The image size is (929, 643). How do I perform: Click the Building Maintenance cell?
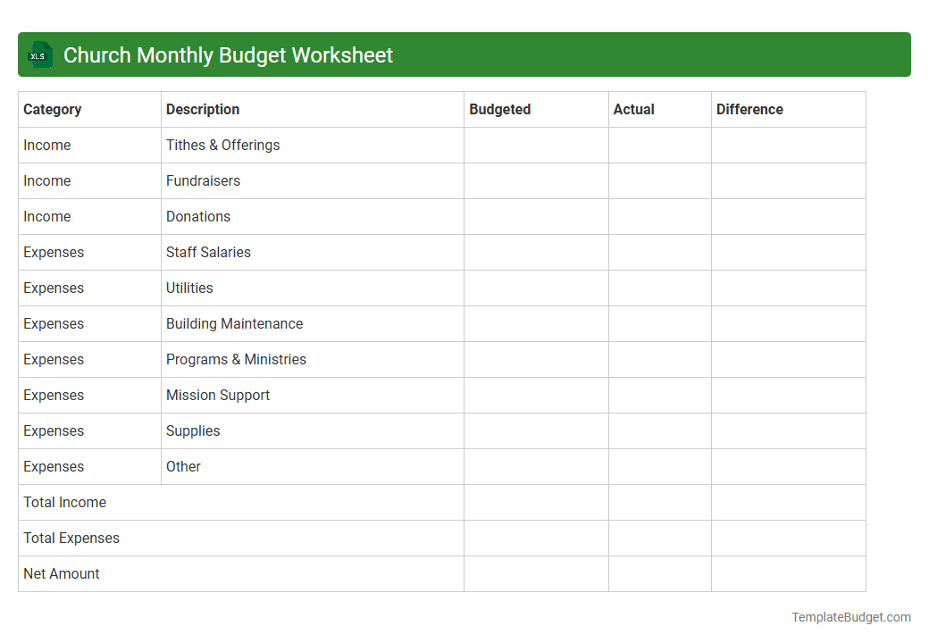pyautogui.click(x=234, y=323)
